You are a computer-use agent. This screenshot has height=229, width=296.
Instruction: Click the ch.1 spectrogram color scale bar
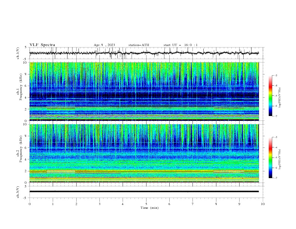(x=270, y=96)
